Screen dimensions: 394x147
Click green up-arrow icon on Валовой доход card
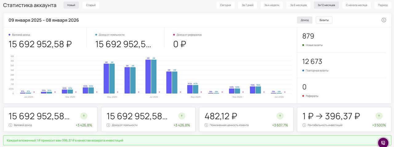pos(84,116)
